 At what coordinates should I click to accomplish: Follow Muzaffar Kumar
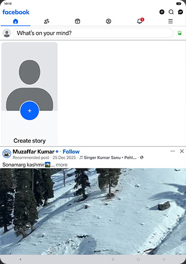coord(71,152)
